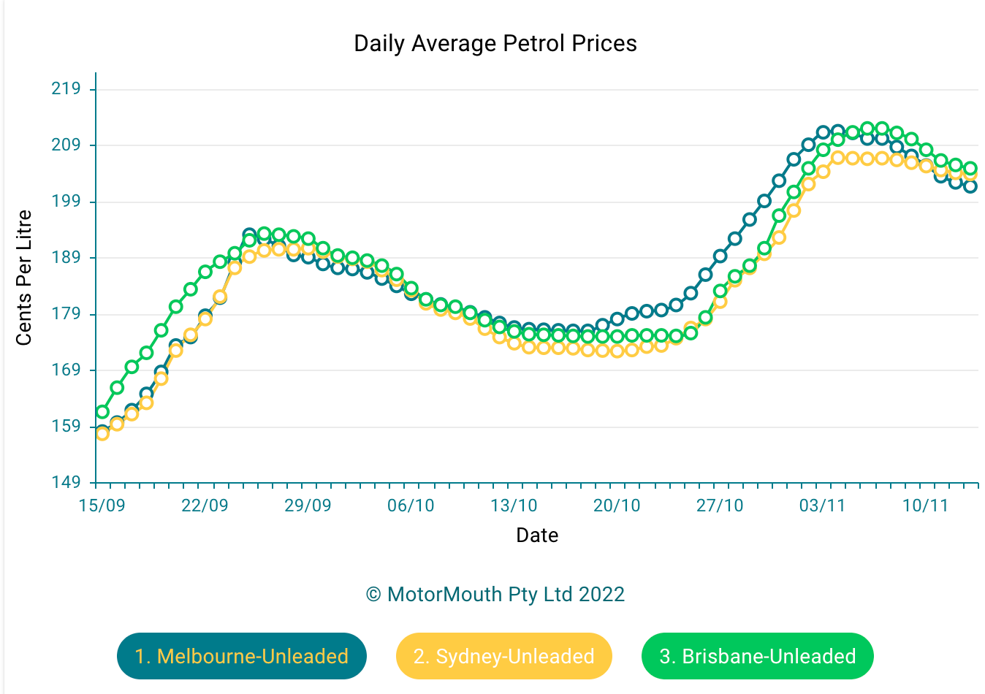Click the 219 value on the price axis

pyautogui.click(x=66, y=89)
